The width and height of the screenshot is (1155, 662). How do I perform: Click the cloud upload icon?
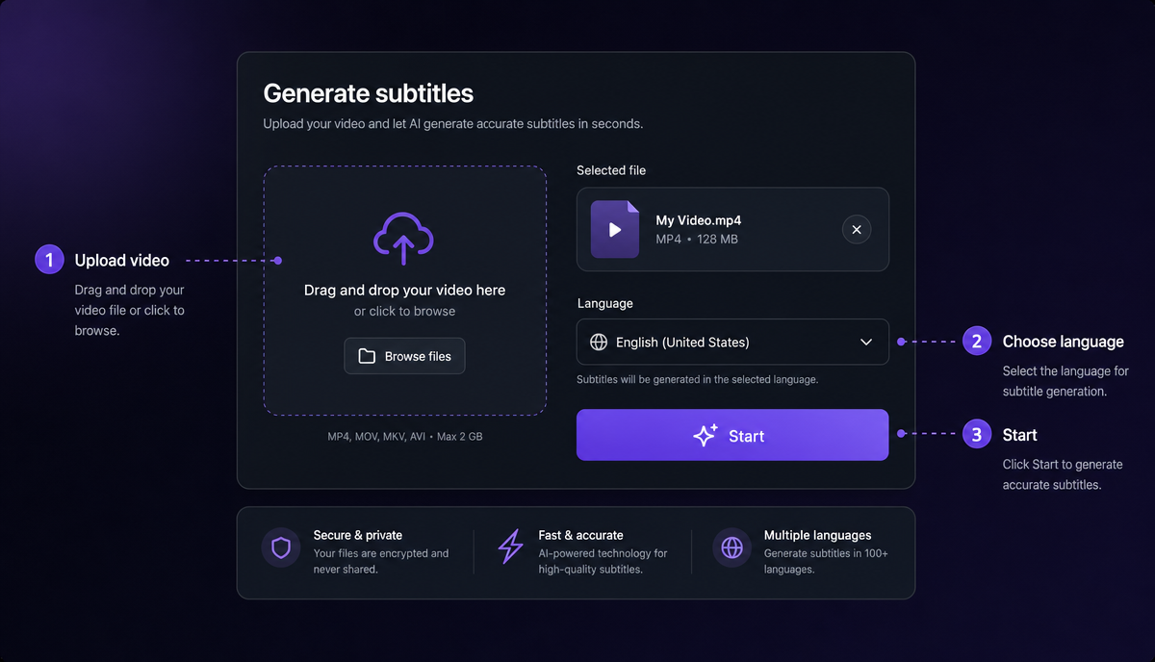pos(404,239)
